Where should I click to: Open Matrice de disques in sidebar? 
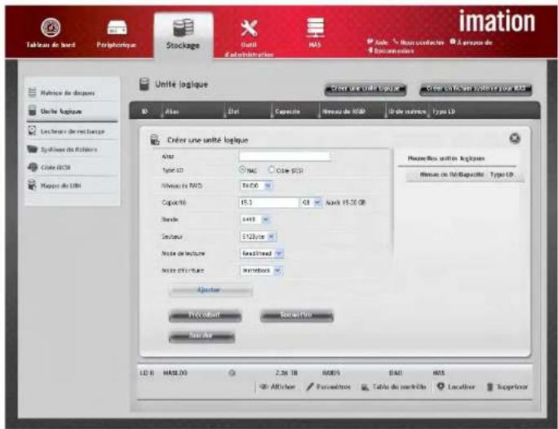(x=68, y=93)
